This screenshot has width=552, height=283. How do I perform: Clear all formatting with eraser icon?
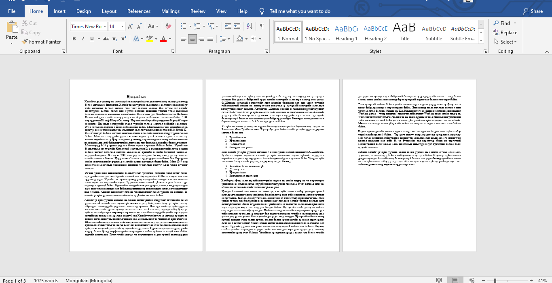tap(169, 27)
